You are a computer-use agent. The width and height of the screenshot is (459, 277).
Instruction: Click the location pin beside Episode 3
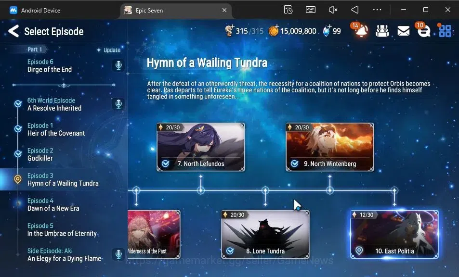click(x=18, y=179)
